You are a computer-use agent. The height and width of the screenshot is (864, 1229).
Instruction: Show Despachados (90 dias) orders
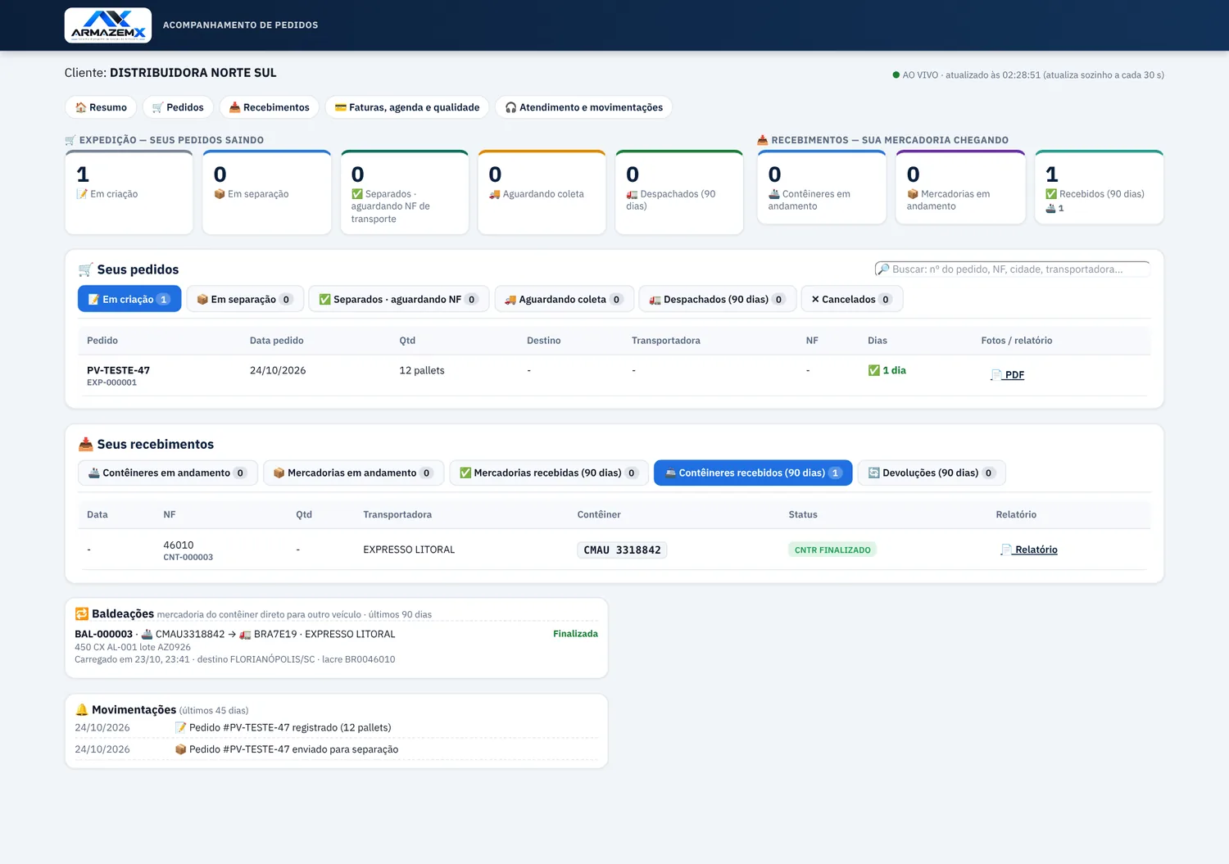coord(717,299)
